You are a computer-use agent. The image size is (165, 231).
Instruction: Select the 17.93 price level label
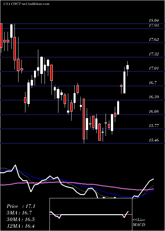tap(154, 25)
